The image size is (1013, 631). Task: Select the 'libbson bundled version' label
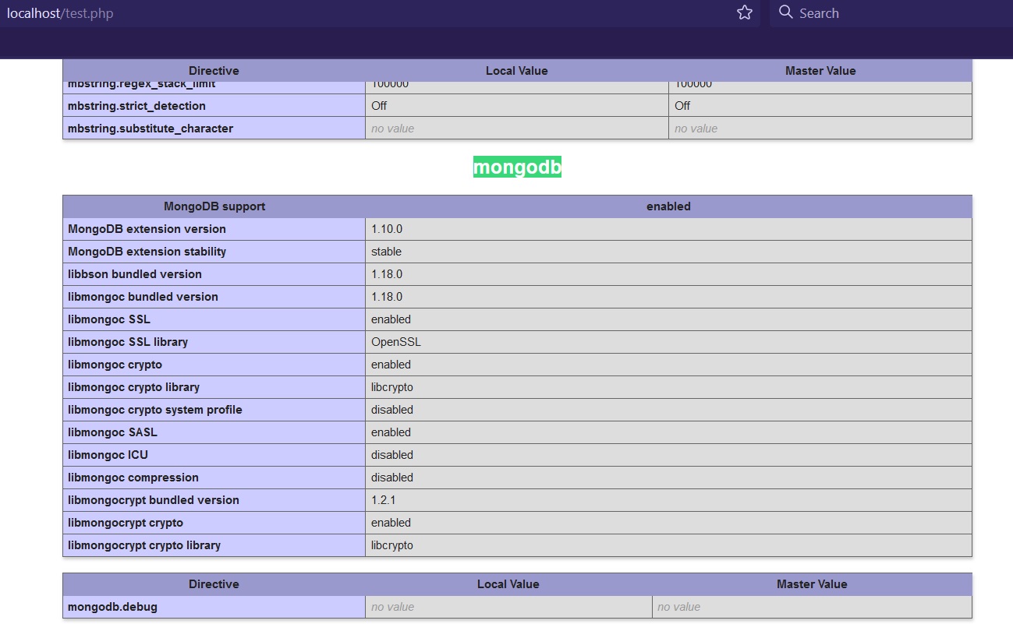click(x=135, y=274)
